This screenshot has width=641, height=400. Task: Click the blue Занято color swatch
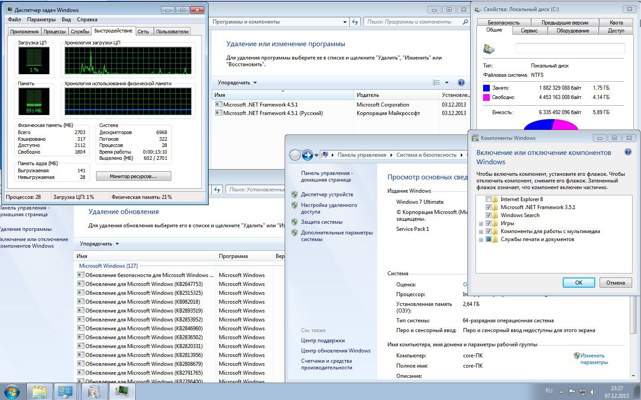pyautogui.click(x=487, y=88)
